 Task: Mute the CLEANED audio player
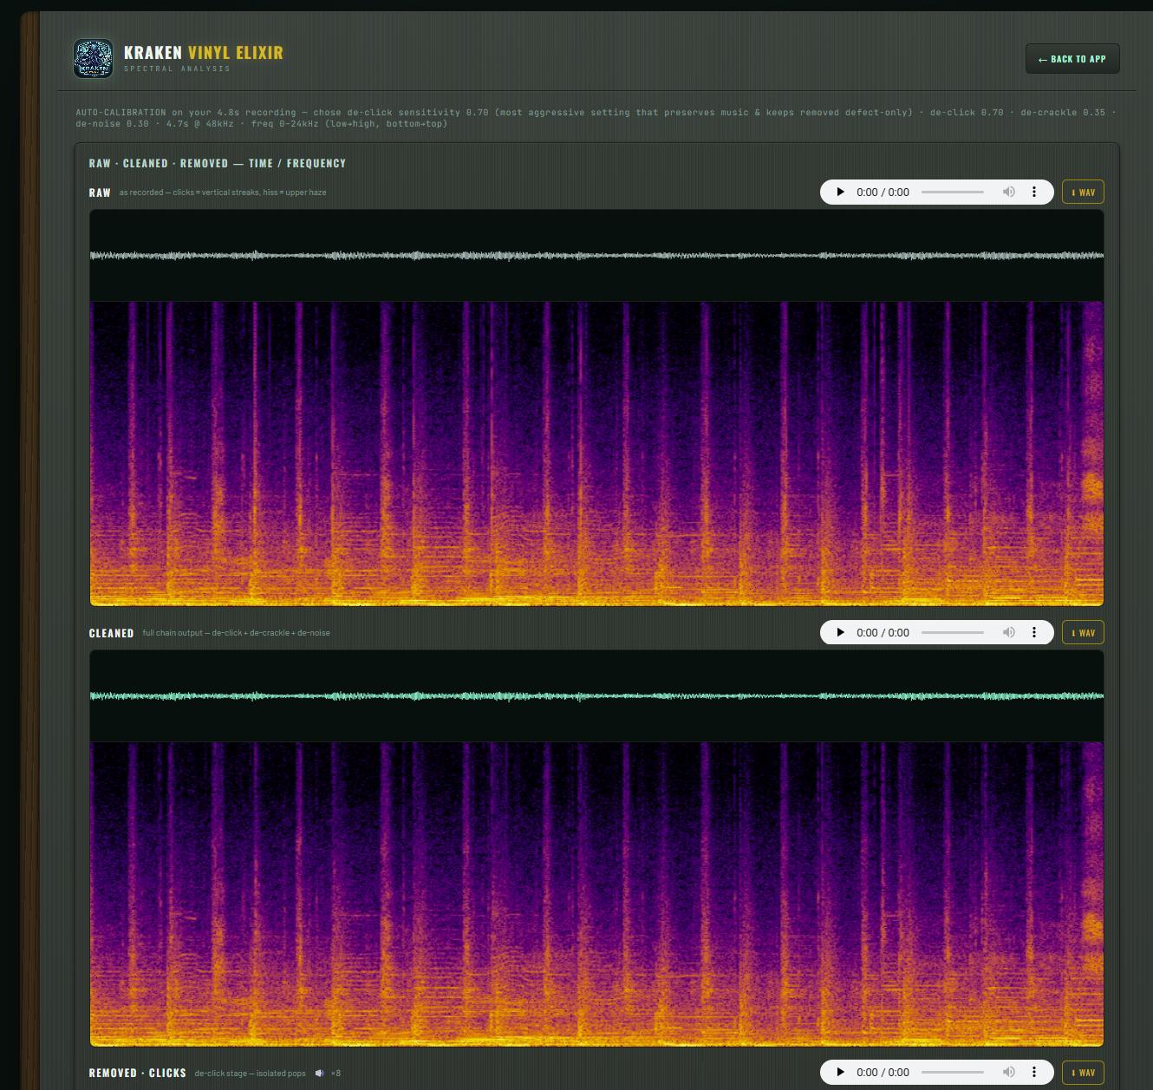1009,633
